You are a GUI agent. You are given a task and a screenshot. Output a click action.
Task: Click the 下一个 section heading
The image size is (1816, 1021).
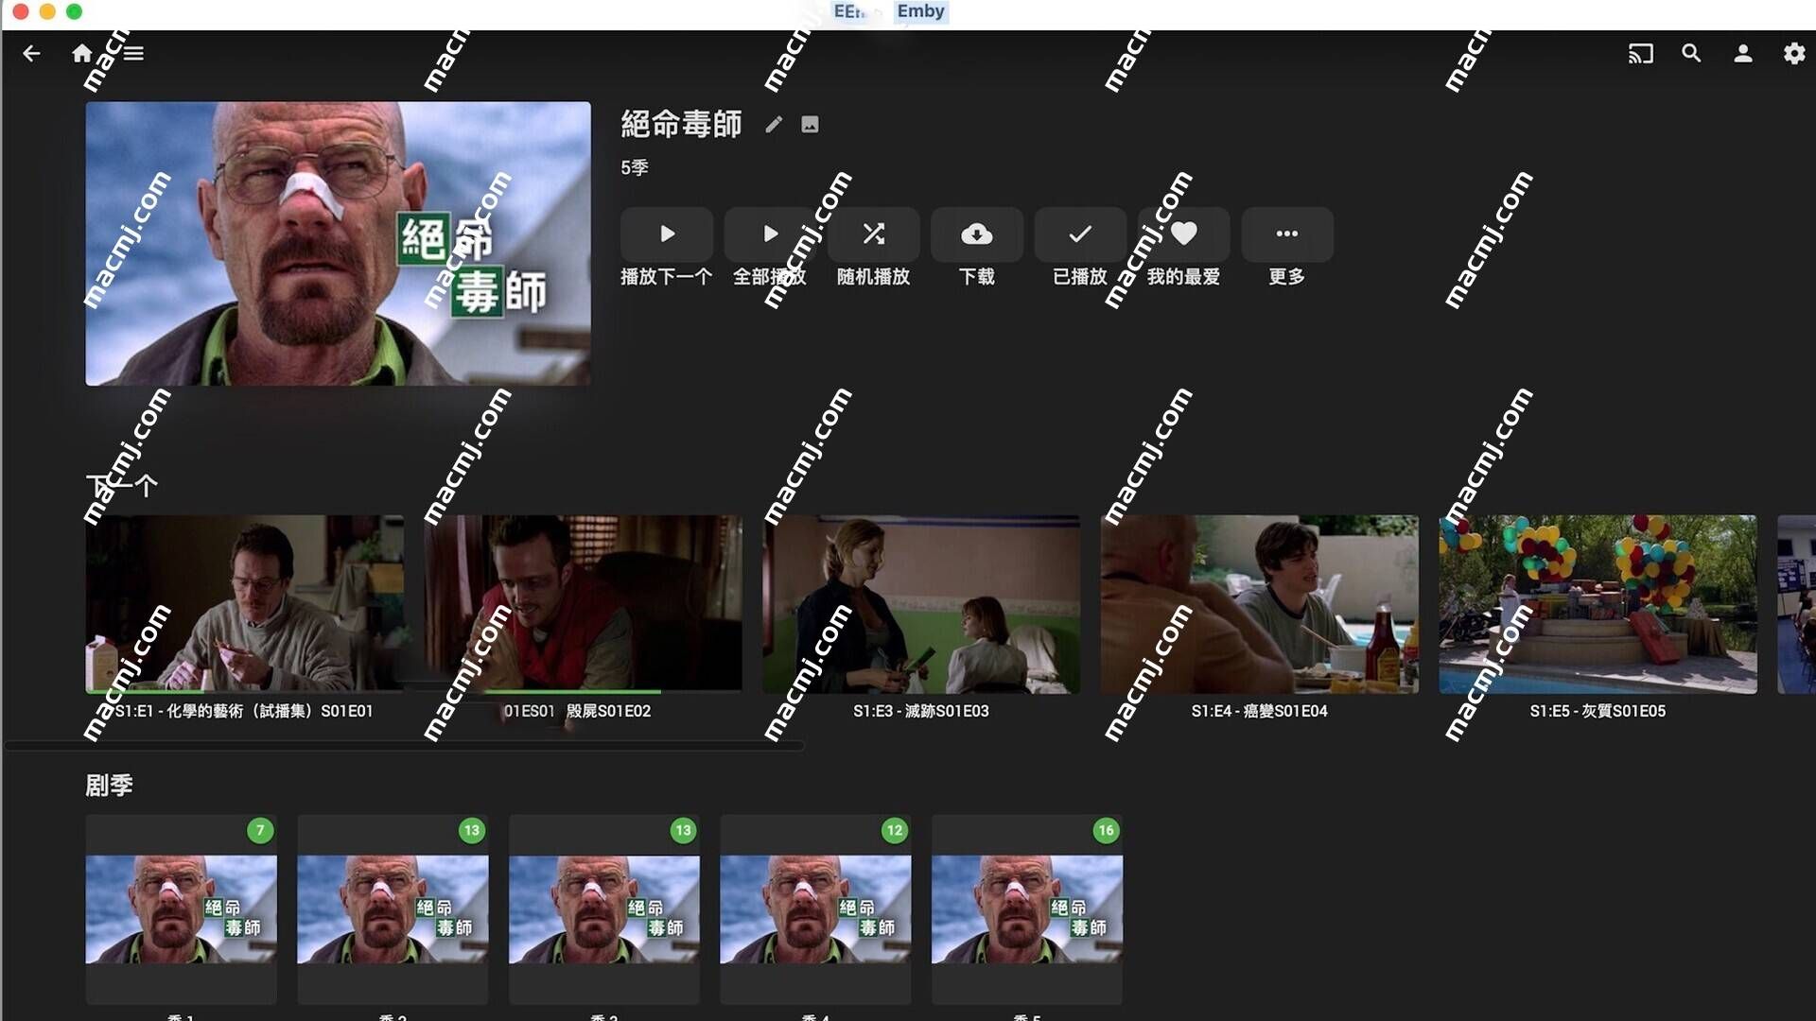point(122,486)
